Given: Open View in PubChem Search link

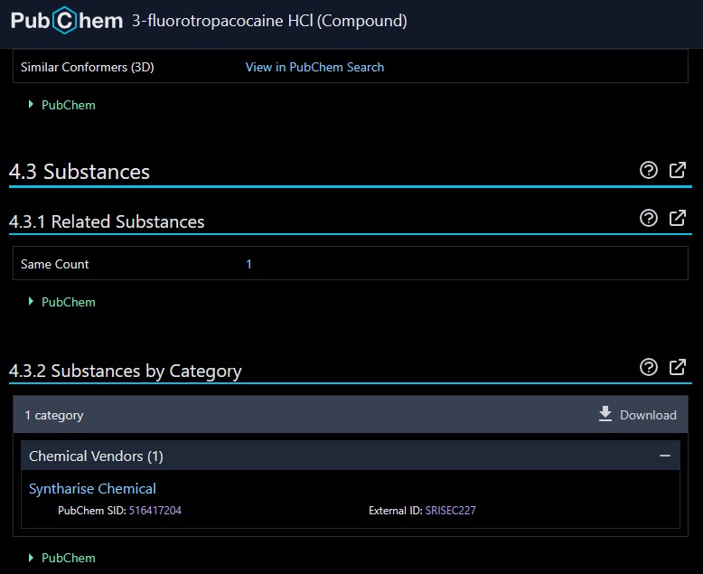Looking at the screenshot, I should (x=314, y=67).
